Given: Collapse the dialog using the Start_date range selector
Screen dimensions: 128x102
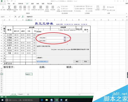Looking at the screenshot, I should click(65, 41).
